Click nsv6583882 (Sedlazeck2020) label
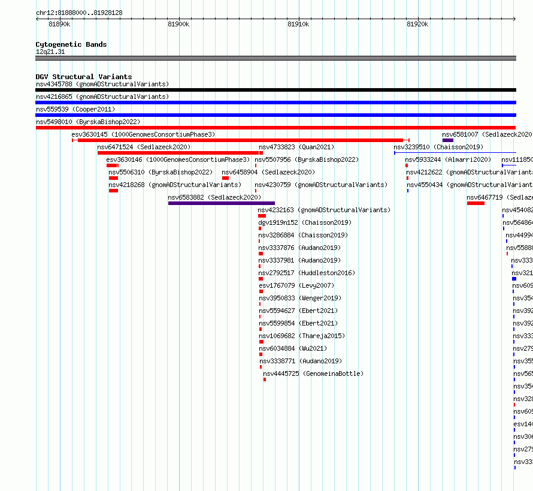 coord(214,197)
